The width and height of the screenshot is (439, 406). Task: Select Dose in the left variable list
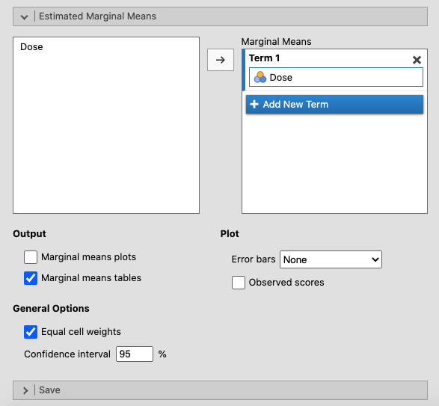31,47
